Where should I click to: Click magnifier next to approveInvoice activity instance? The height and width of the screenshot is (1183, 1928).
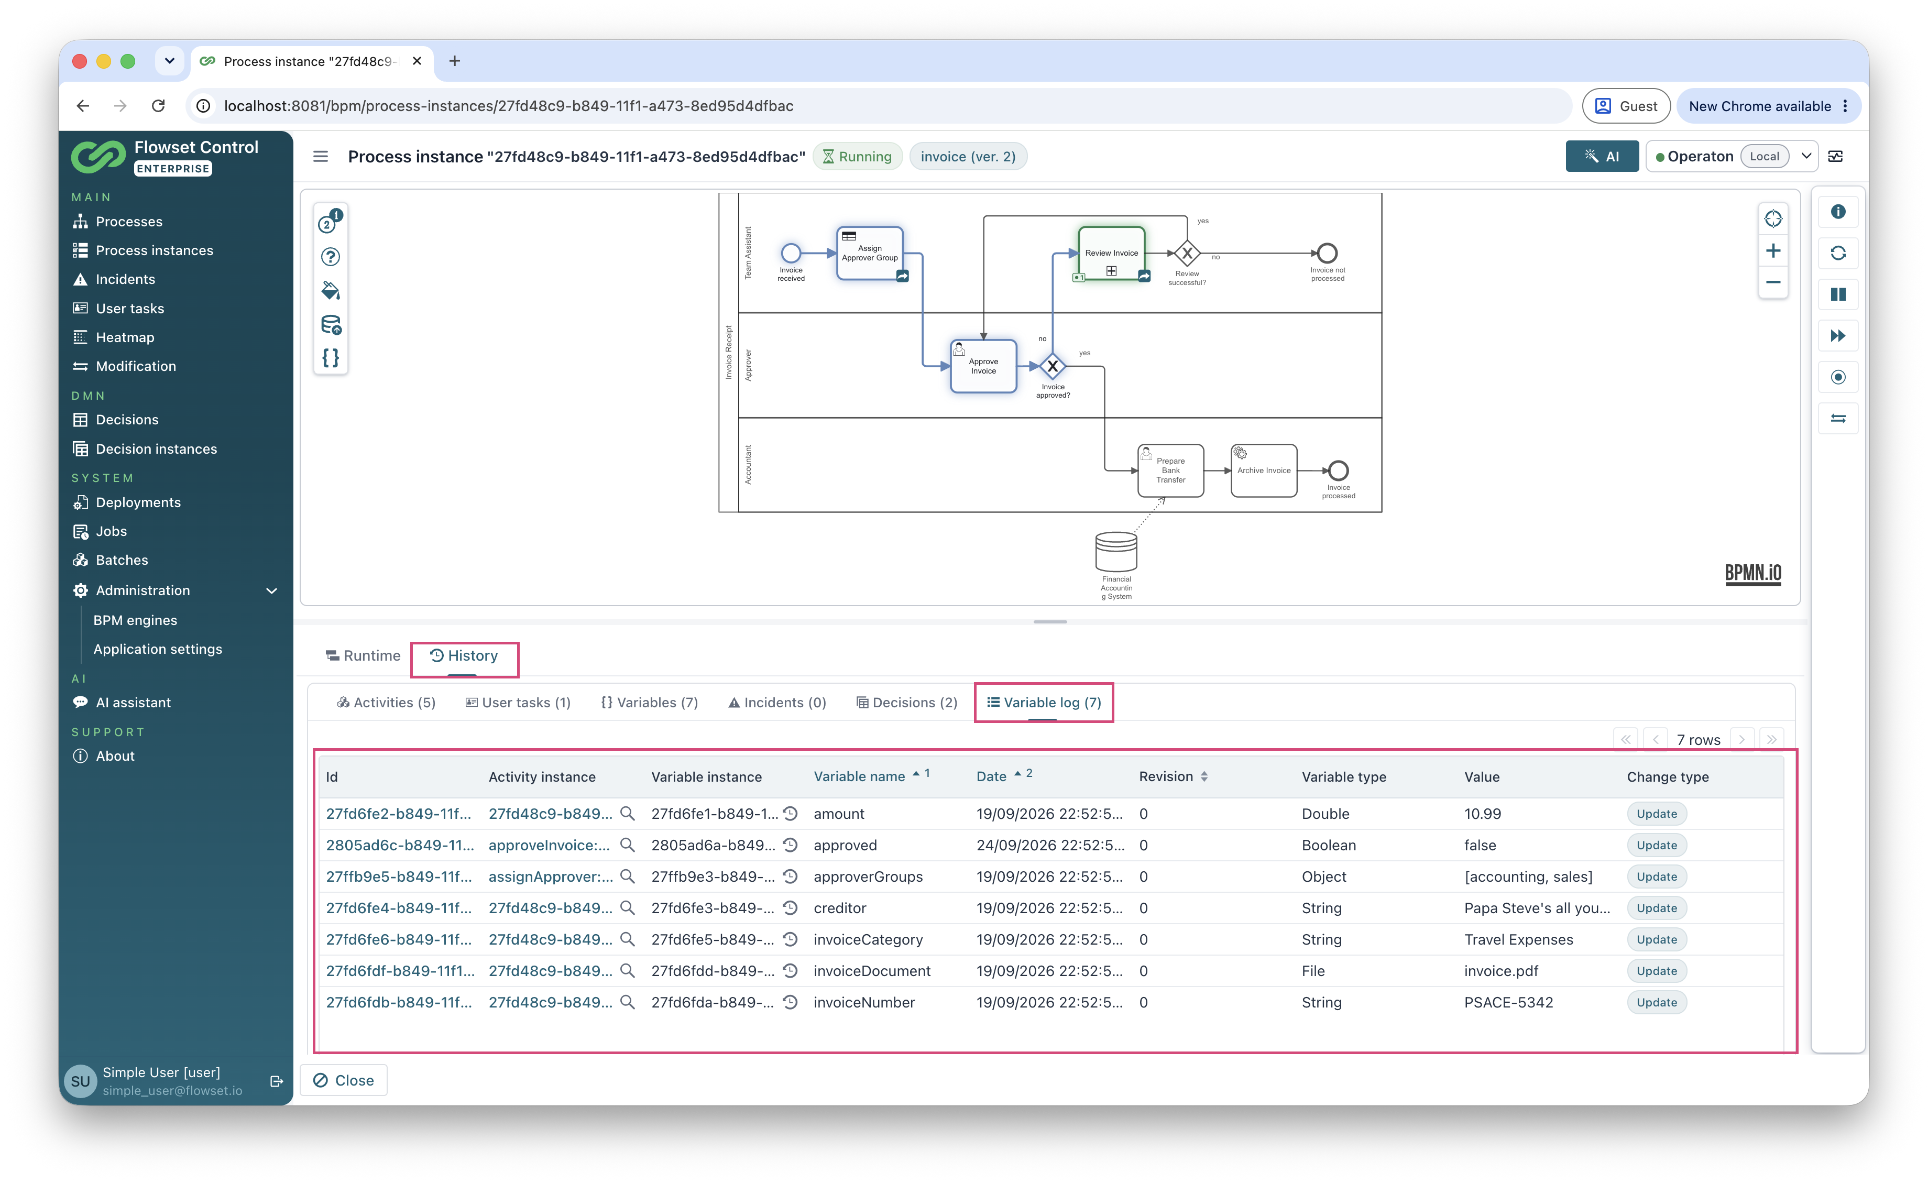[x=627, y=845]
